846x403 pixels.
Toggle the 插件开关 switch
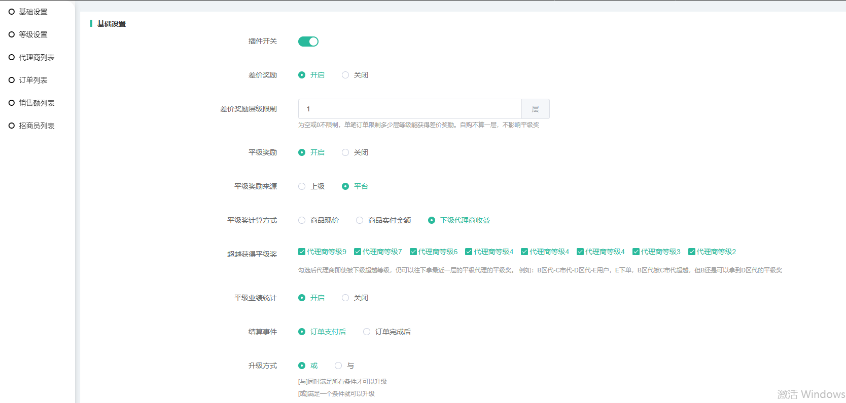tap(308, 42)
